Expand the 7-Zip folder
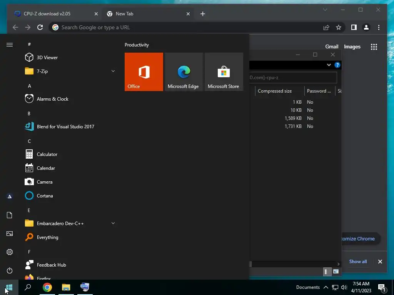The image size is (394, 295). pos(69,71)
